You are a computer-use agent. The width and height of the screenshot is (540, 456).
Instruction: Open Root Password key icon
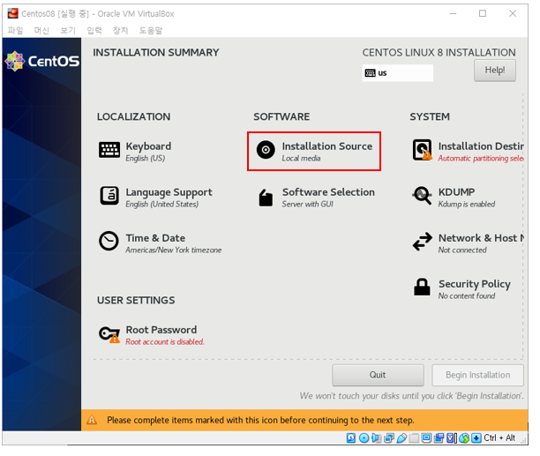coord(109,334)
